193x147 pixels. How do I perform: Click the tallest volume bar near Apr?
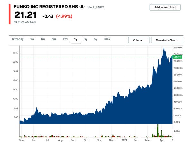158,131
